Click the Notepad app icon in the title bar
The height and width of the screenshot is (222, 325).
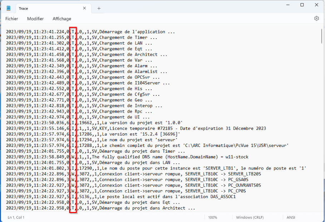point(9,8)
